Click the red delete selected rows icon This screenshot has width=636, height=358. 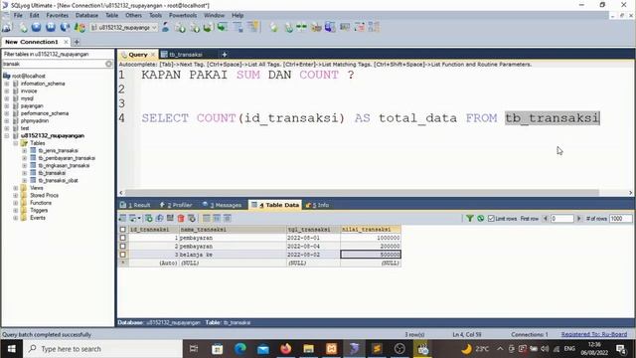point(181,219)
